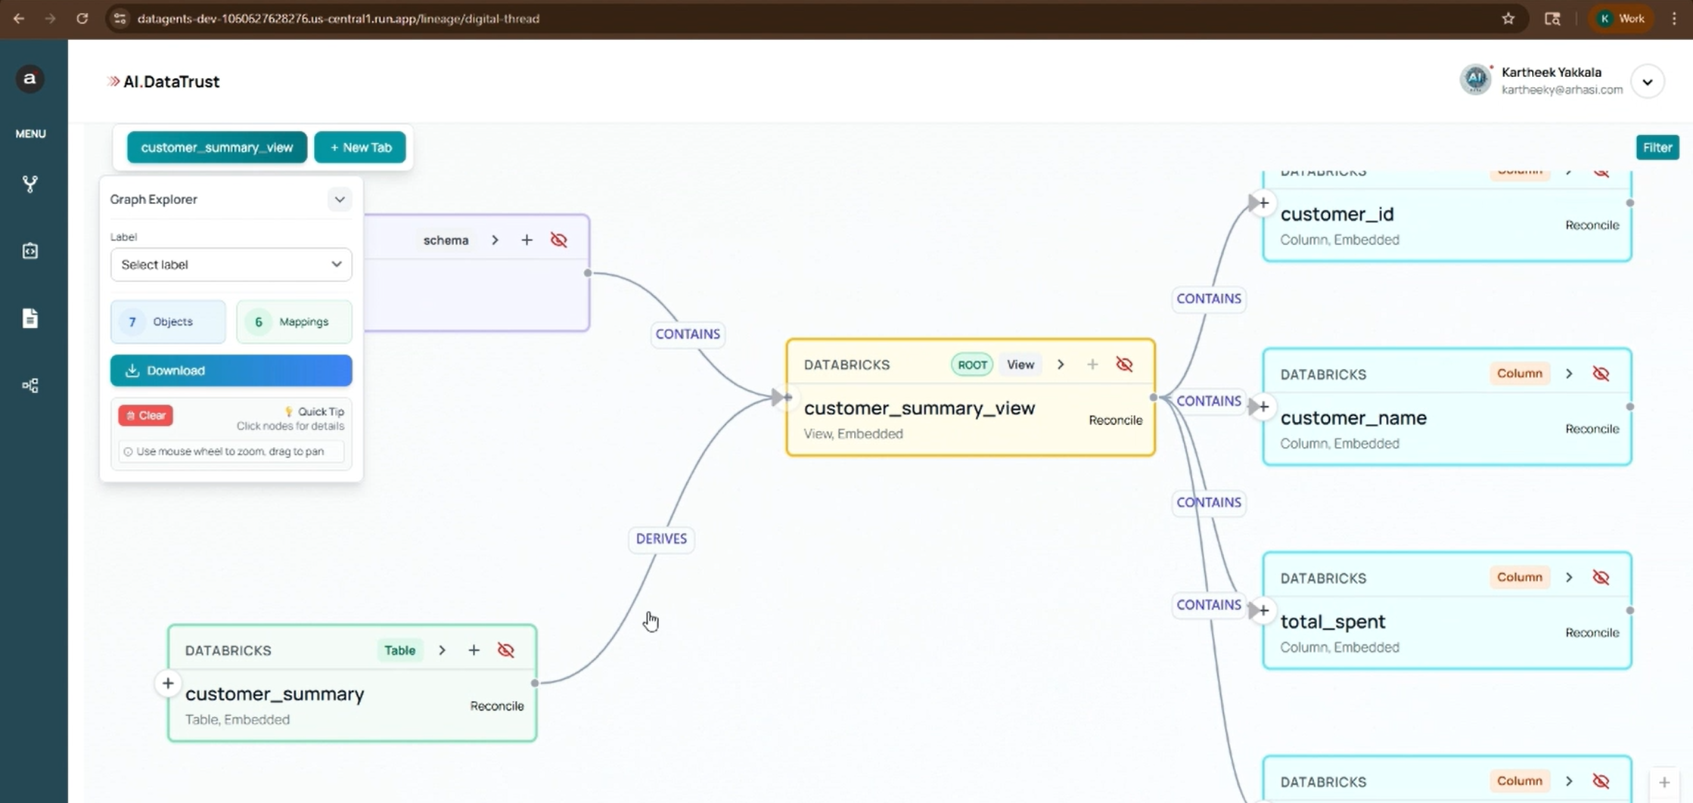Open the document icon in left sidebar
The image size is (1693, 803).
(x=30, y=318)
